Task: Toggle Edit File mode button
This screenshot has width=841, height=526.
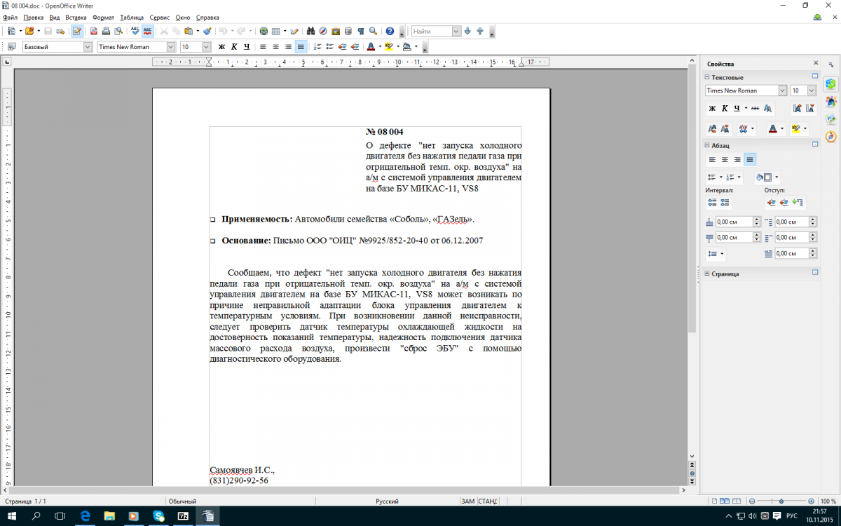Action: pyautogui.click(x=76, y=31)
